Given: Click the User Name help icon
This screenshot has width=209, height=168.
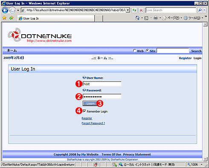Looking at the screenshot, I should [x=84, y=77].
